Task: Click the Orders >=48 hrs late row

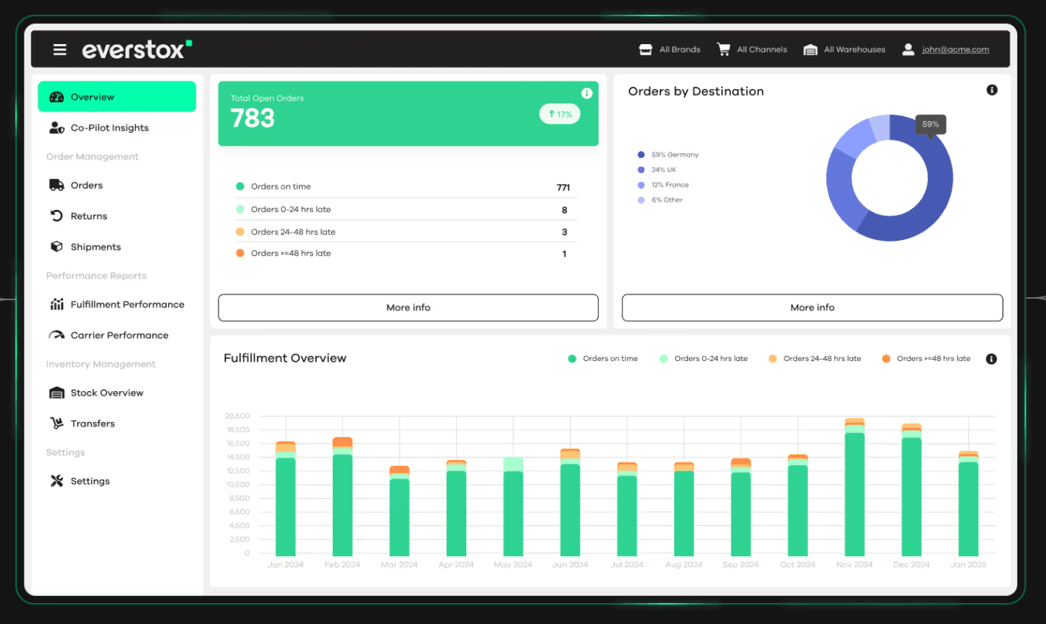Action: (x=406, y=253)
